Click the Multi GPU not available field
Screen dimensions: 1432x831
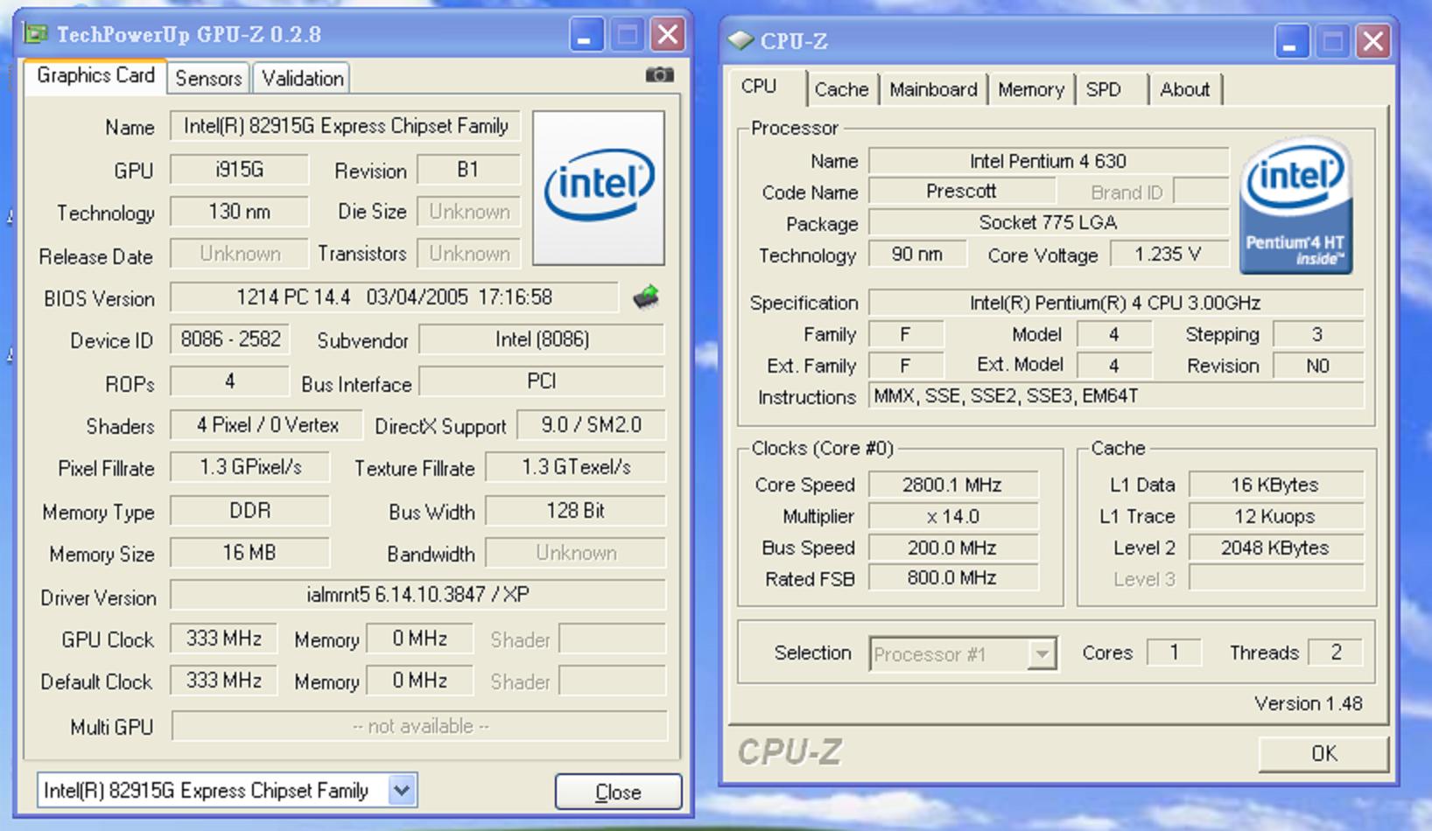click(x=420, y=726)
